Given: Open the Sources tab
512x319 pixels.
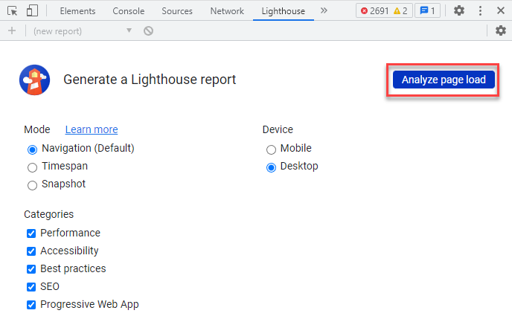Looking at the screenshot, I should tap(177, 11).
